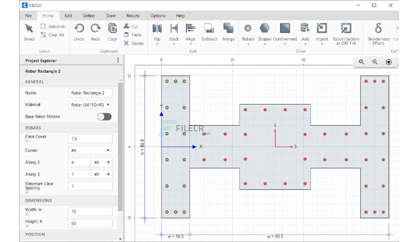Switch to the Define tab

tap(89, 15)
